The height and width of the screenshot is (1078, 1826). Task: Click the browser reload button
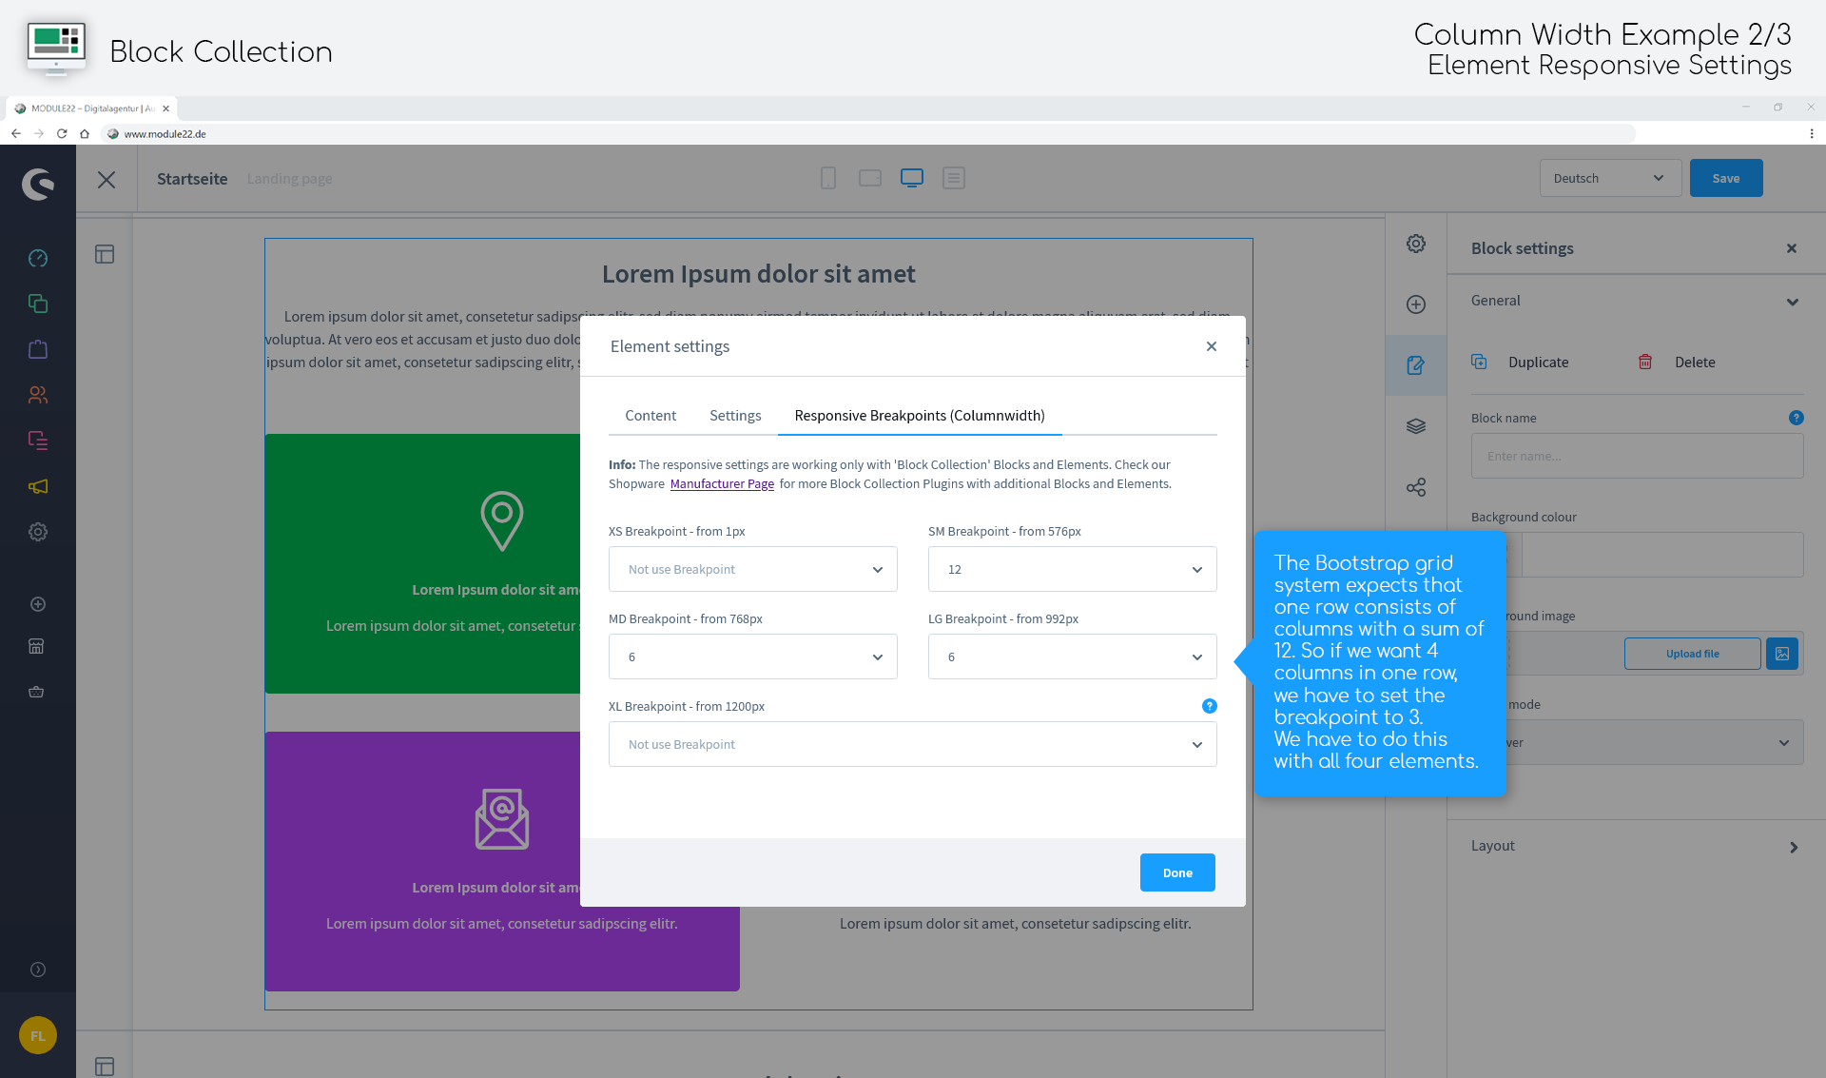point(62,134)
